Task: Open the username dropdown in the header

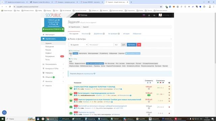Action: point(167,15)
